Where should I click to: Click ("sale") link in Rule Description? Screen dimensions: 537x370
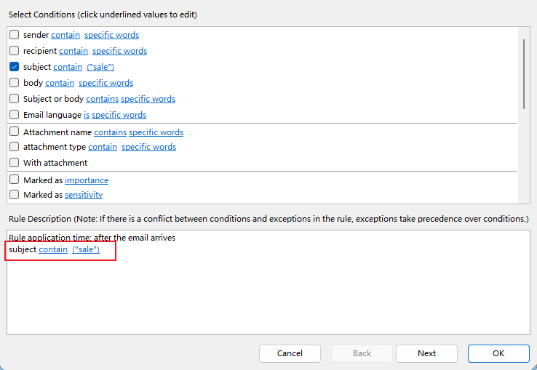(x=86, y=249)
